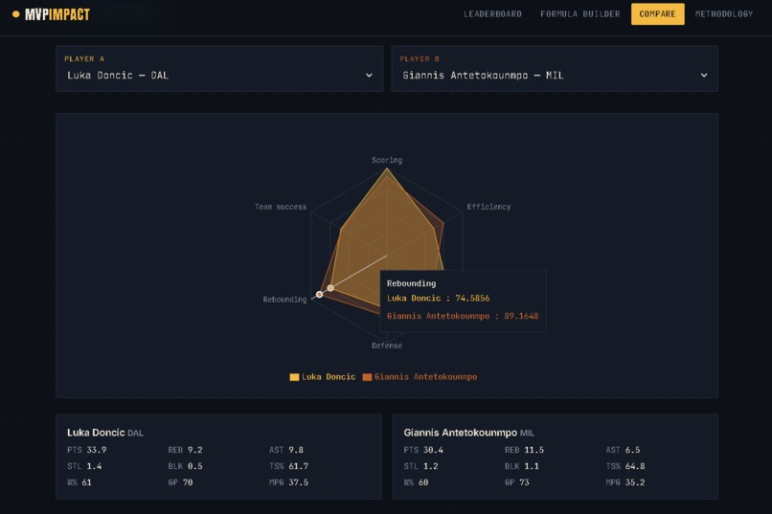Click Giannis Antetokounmpo MIL card heading
Viewport: 772px width, 514px height.
(x=468, y=433)
